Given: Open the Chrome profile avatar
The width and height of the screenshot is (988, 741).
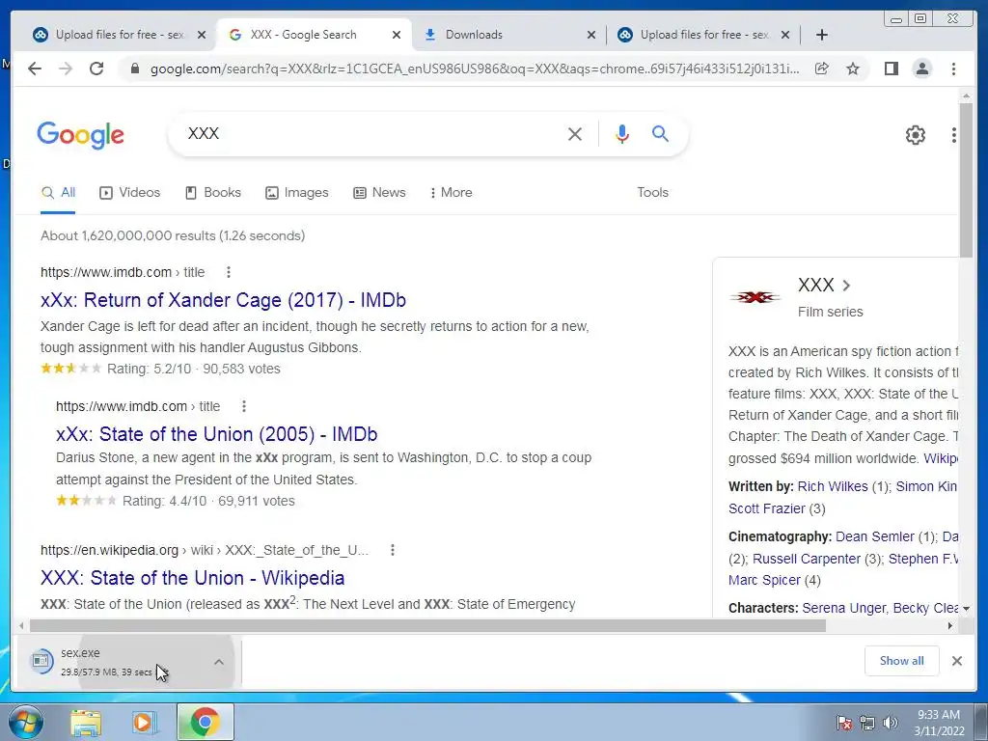Looking at the screenshot, I should tap(921, 69).
